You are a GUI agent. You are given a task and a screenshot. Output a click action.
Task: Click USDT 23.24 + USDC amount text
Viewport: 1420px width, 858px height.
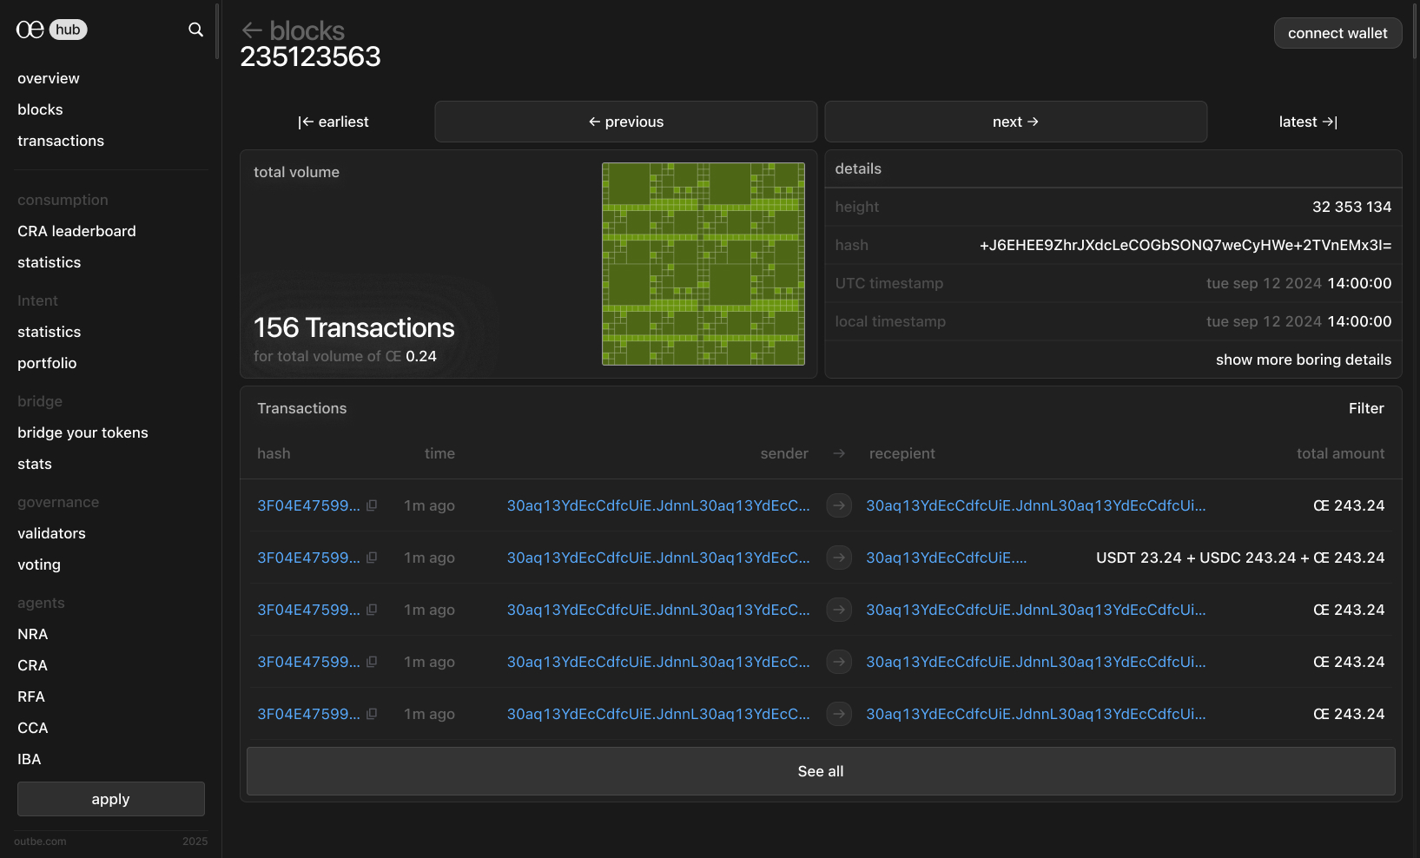click(x=1240, y=558)
